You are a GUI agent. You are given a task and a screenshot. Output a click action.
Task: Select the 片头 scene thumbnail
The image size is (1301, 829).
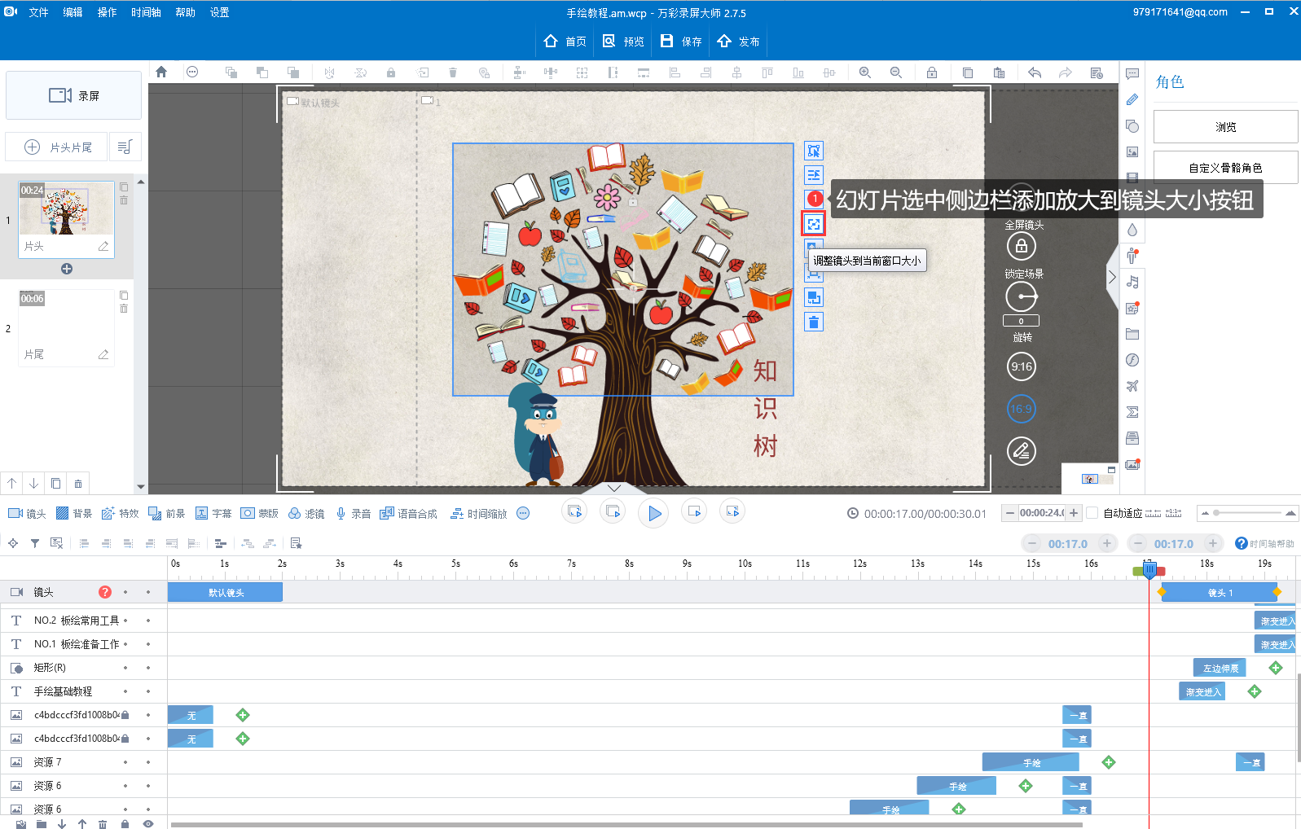66,219
